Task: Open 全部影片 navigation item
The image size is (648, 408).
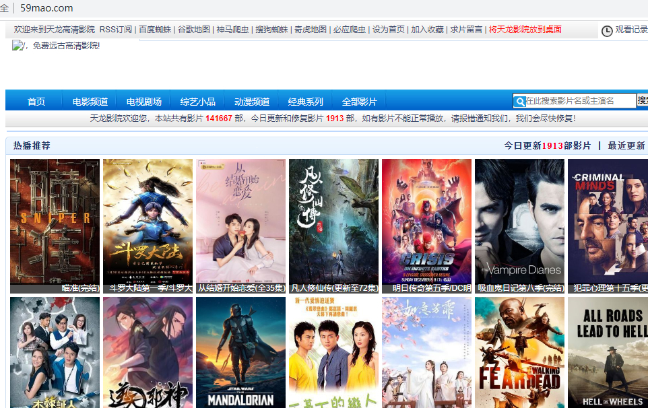Action: 359,102
